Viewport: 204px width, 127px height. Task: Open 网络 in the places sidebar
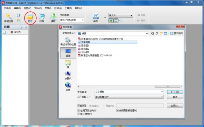click(68, 87)
